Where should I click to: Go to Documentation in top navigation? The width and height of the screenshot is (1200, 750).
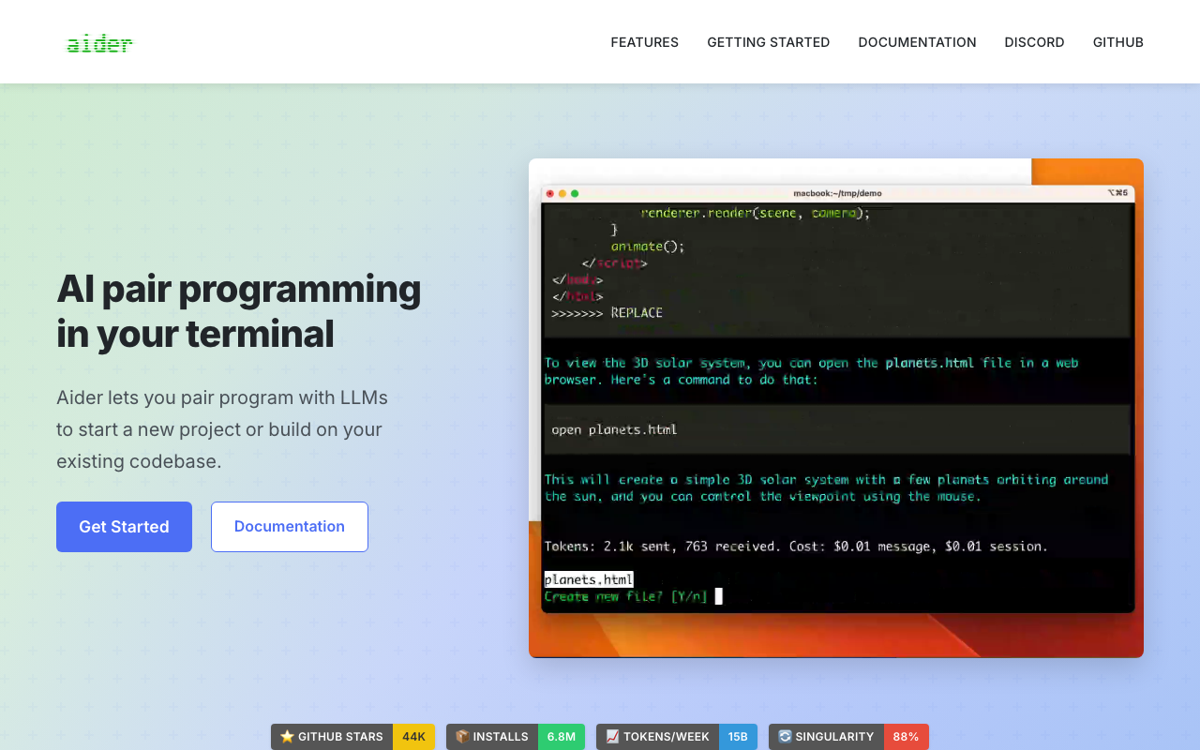pyautogui.click(x=917, y=42)
